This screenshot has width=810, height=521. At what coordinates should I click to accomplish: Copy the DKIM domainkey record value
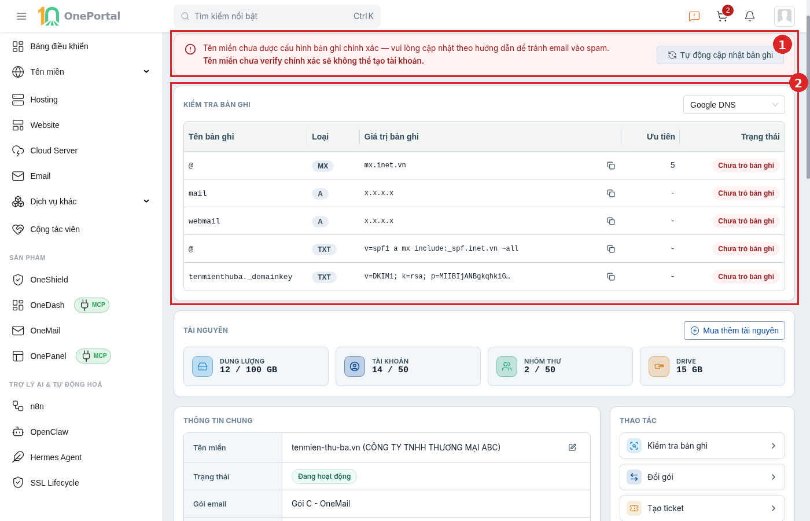(x=610, y=277)
